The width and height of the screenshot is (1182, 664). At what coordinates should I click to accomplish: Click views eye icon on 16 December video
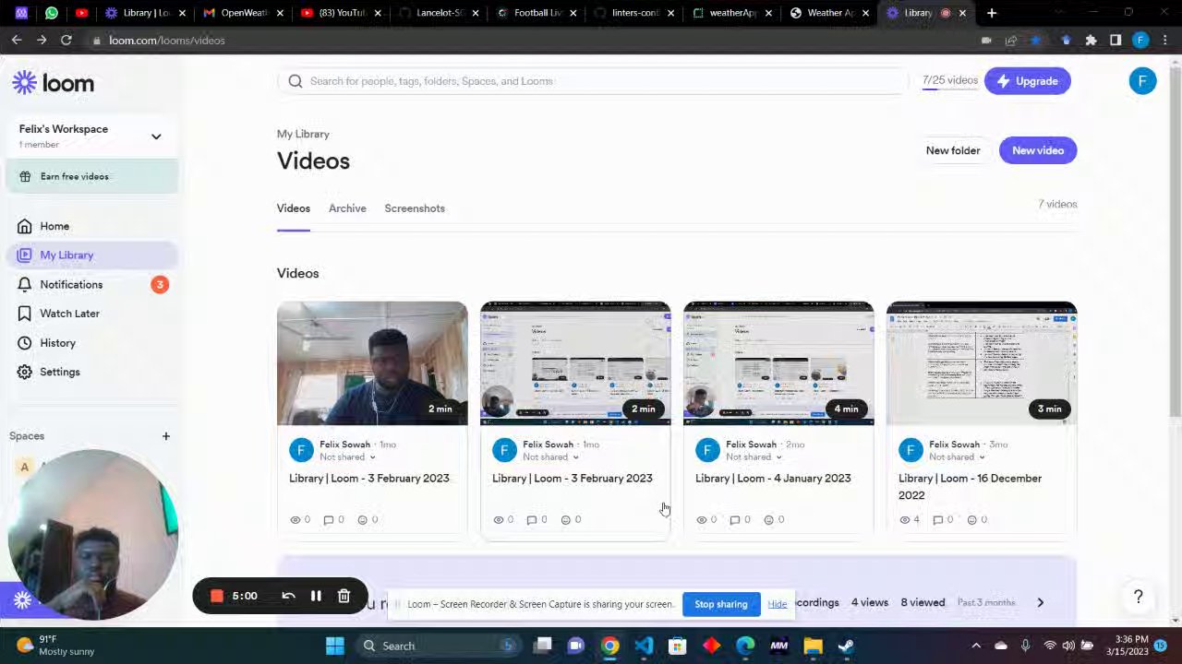pyautogui.click(x=905, y=520)
